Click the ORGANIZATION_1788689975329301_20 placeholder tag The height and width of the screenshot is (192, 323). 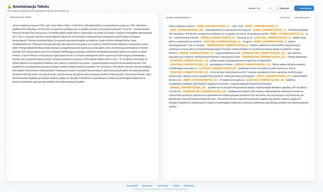click(x=204, y=91)
